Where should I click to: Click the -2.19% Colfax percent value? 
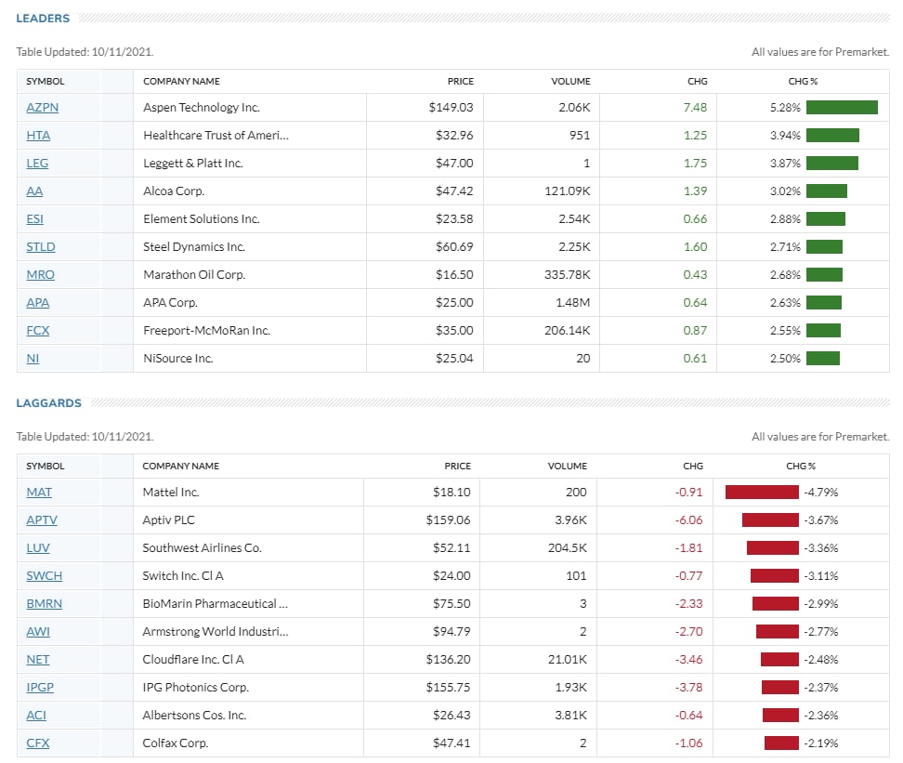[x=820, y=743]
